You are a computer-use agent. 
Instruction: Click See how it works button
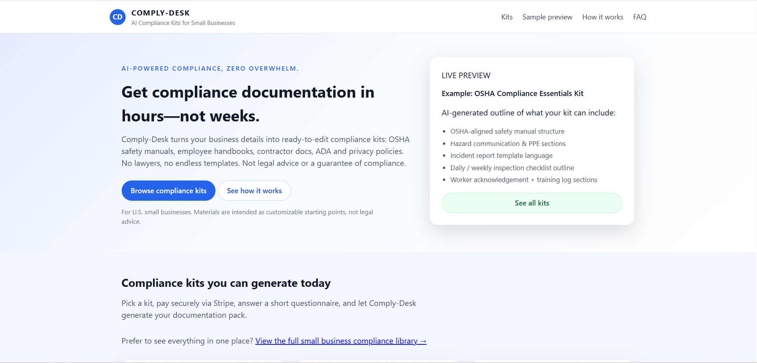tap(254, 191)
